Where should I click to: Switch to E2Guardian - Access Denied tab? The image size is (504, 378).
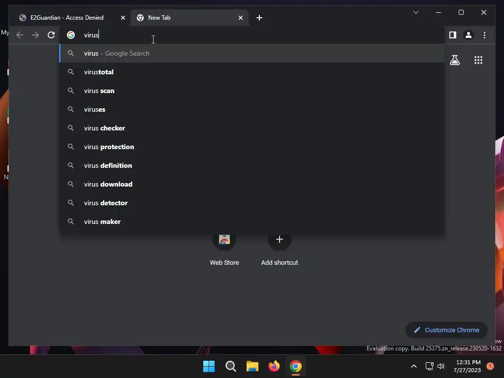click(67, 18)
